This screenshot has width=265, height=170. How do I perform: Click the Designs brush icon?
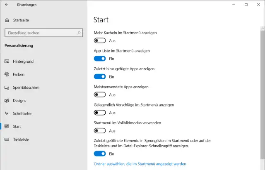(7, 101)
